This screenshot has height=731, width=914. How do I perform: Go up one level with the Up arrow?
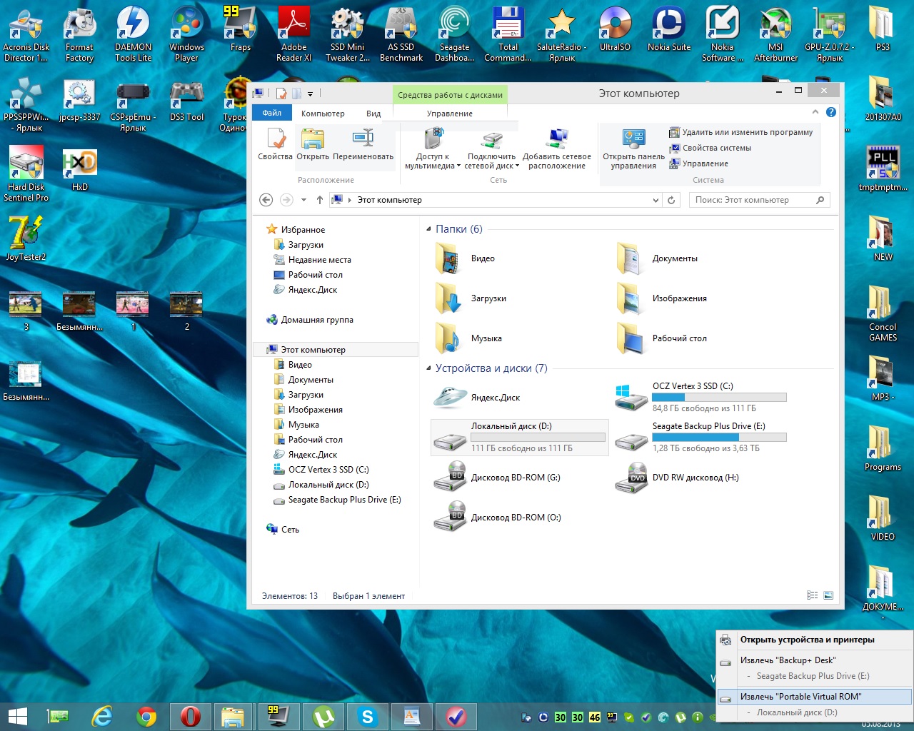click(x=320, y=201)
